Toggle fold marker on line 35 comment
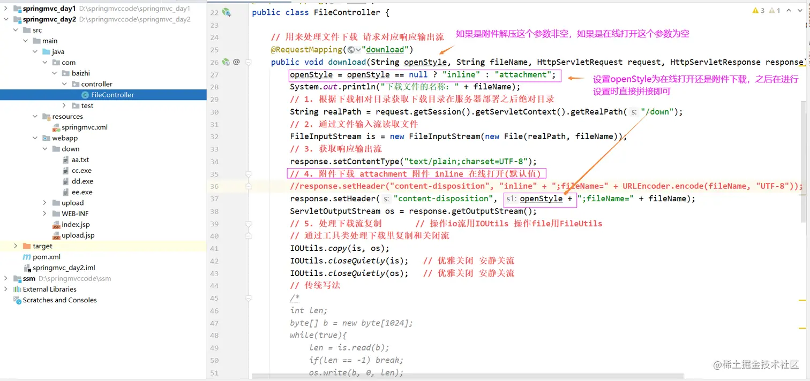The image size is (810, 381). 249,174
